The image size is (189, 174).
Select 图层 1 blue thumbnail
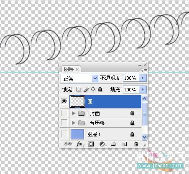click(77, 134)
